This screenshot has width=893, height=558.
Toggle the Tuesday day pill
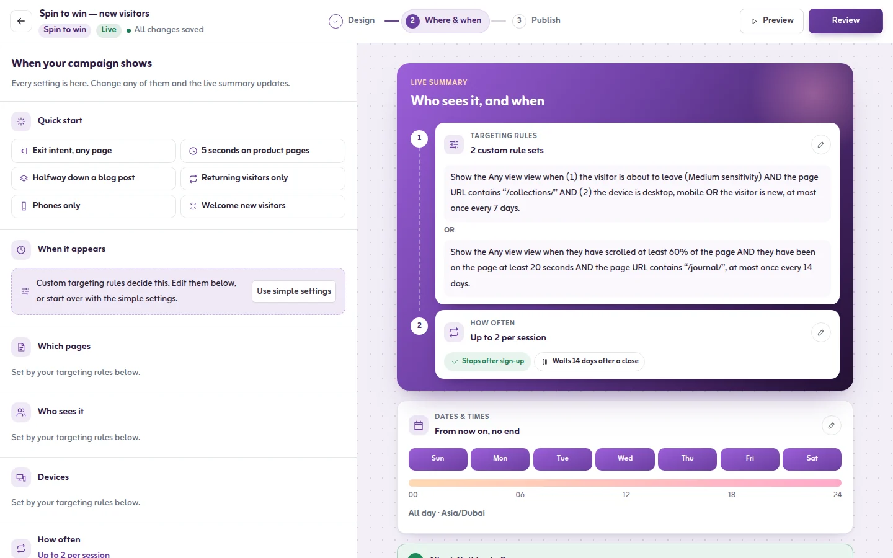(x=562, y=459)
